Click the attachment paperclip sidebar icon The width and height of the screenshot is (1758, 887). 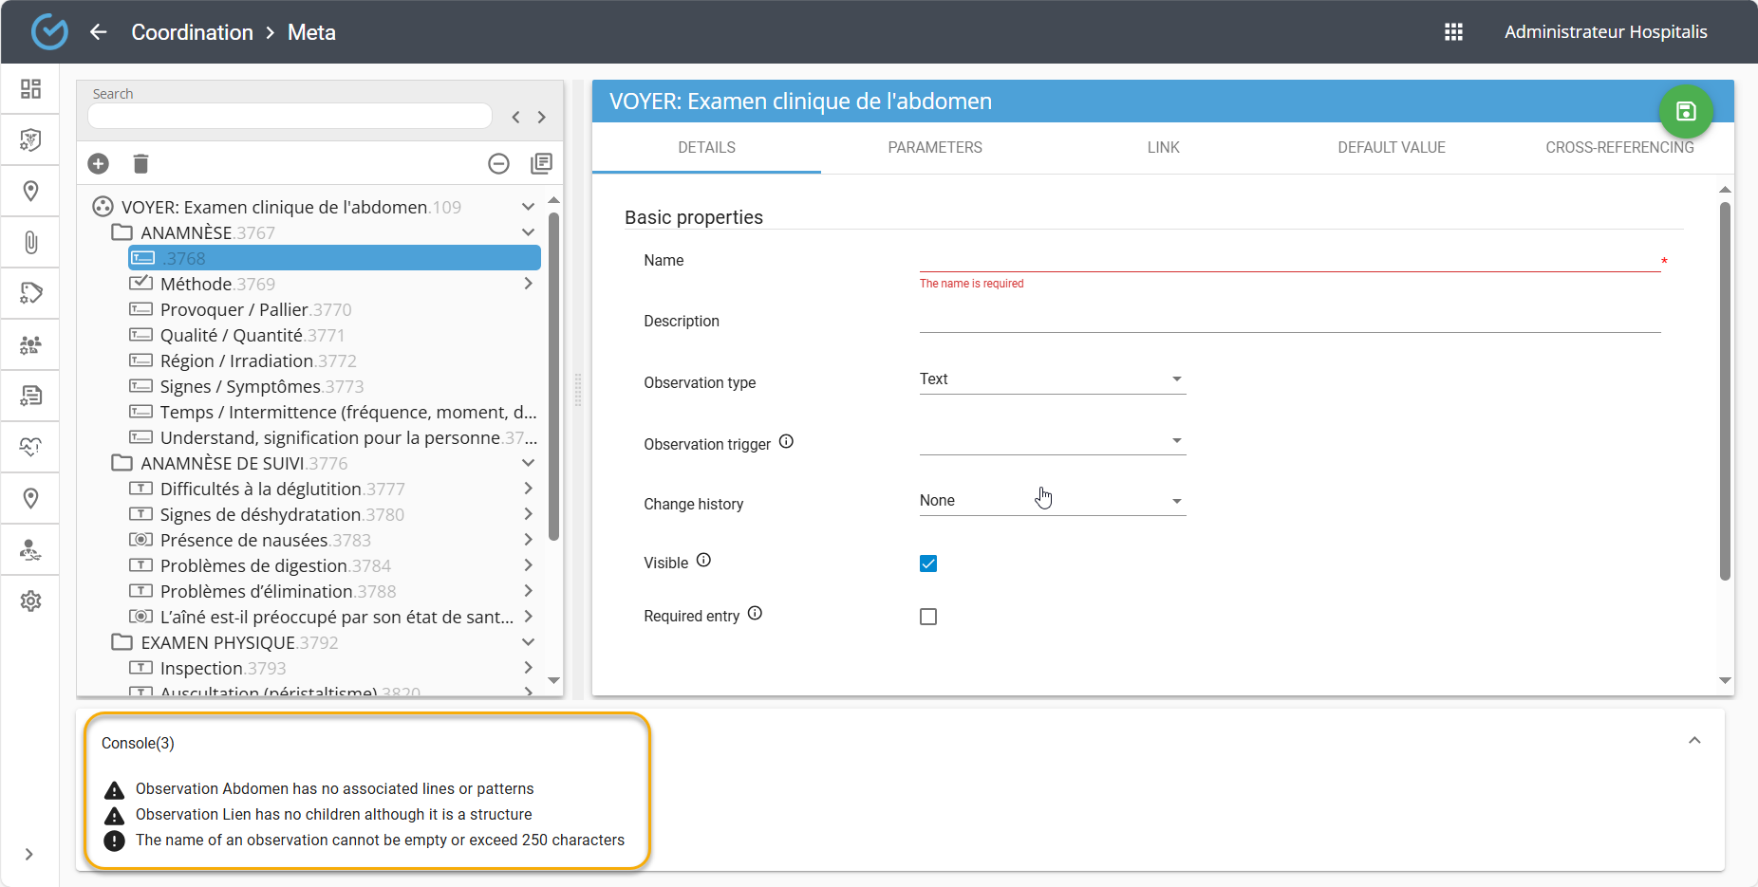(30, 243)
